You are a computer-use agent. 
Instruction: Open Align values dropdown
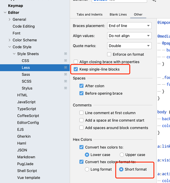(x=129, y=36)
